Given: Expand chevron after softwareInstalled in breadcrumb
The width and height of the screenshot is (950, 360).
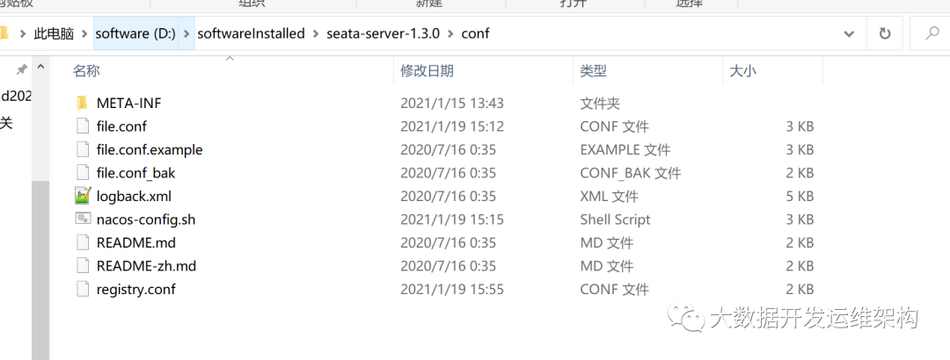Looking at the screenshot, I should tap(316, 34).
